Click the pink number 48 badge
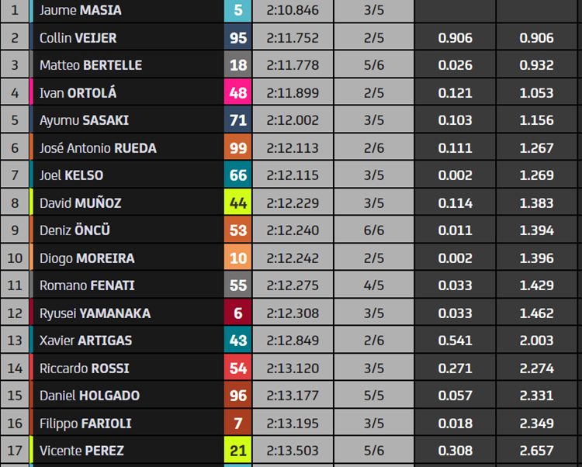582x467 pixels. coord(238,92)
